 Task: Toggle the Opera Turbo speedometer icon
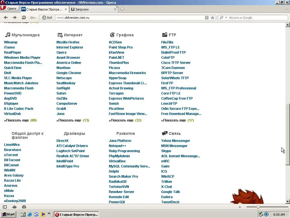click(x=24, y=207)
